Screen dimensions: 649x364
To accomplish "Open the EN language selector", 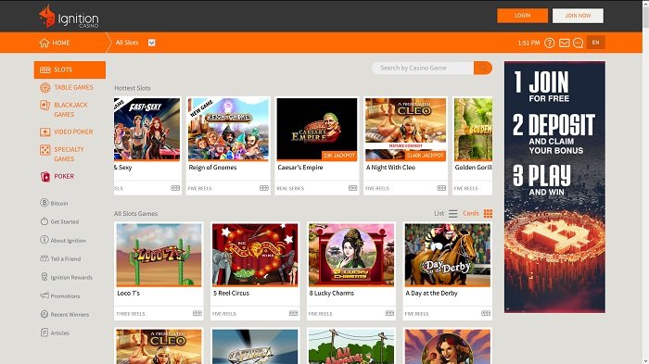I will (x=595, y=43).
